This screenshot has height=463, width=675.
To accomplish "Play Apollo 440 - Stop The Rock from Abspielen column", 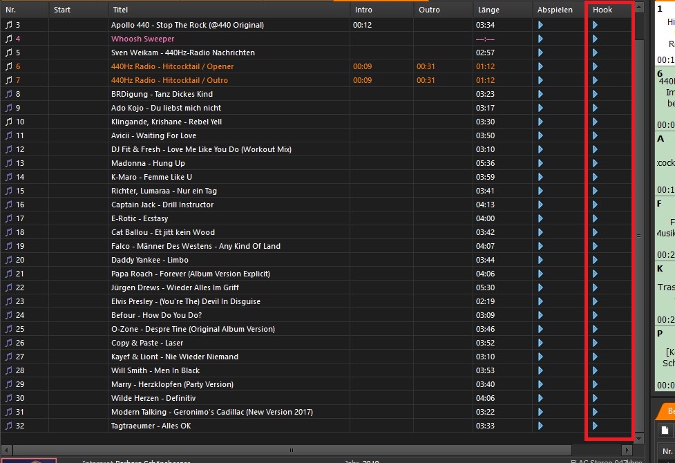I will tap(540, 25).
